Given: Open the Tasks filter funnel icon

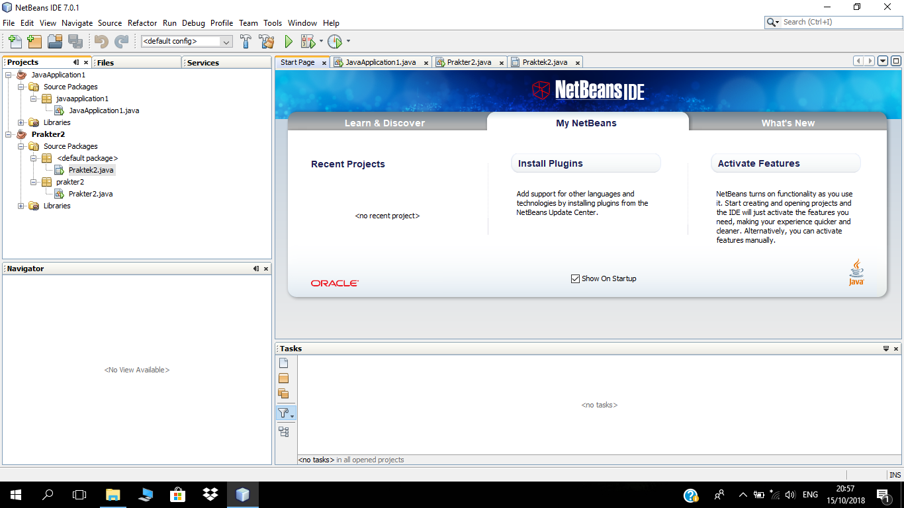Looking at the screenshot, I should pos(285,413).
